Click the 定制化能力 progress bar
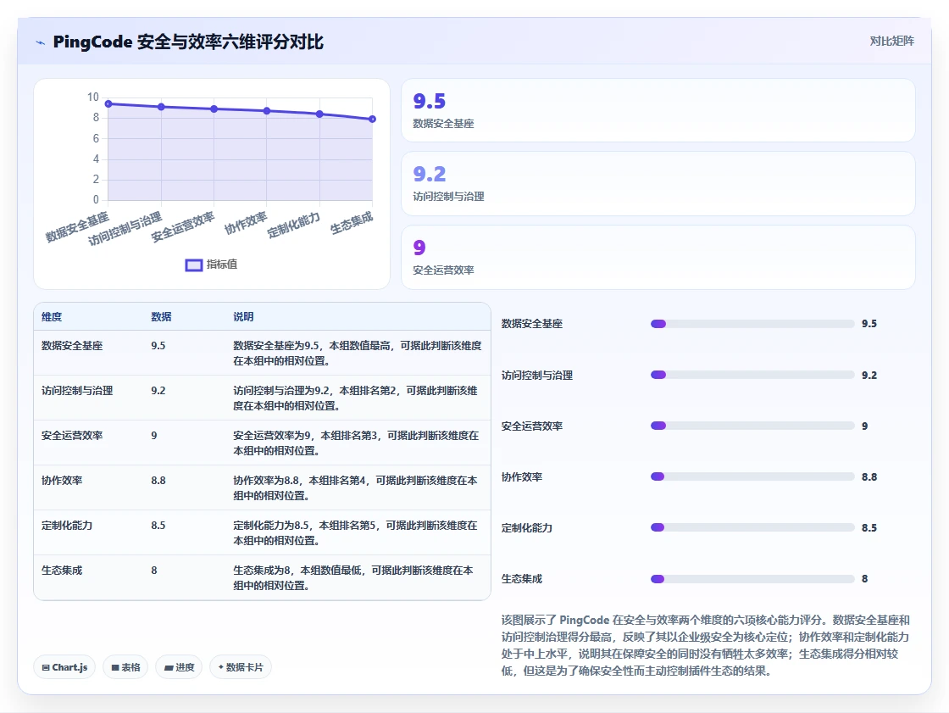The height and width of the screenshot is (713, 949). [x=752, y=527]
